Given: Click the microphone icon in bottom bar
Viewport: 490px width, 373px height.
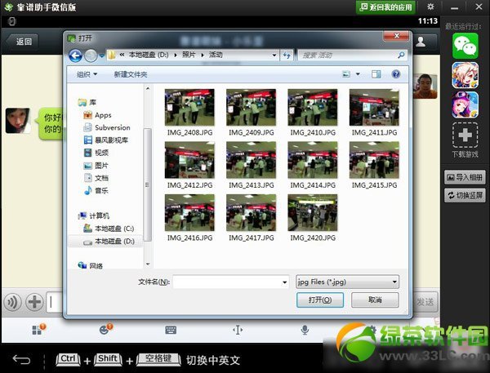Looking at the screenshot, I should click(x=305, y=330).
